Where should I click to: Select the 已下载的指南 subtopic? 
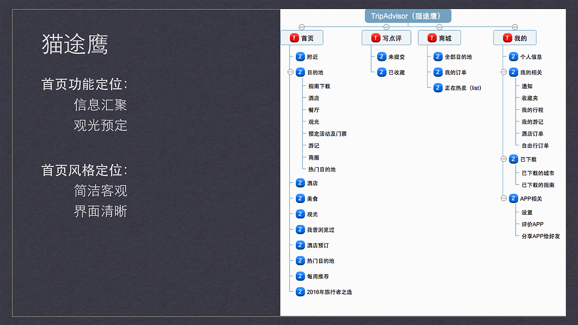pyautogui.click(x=538, y=185)
